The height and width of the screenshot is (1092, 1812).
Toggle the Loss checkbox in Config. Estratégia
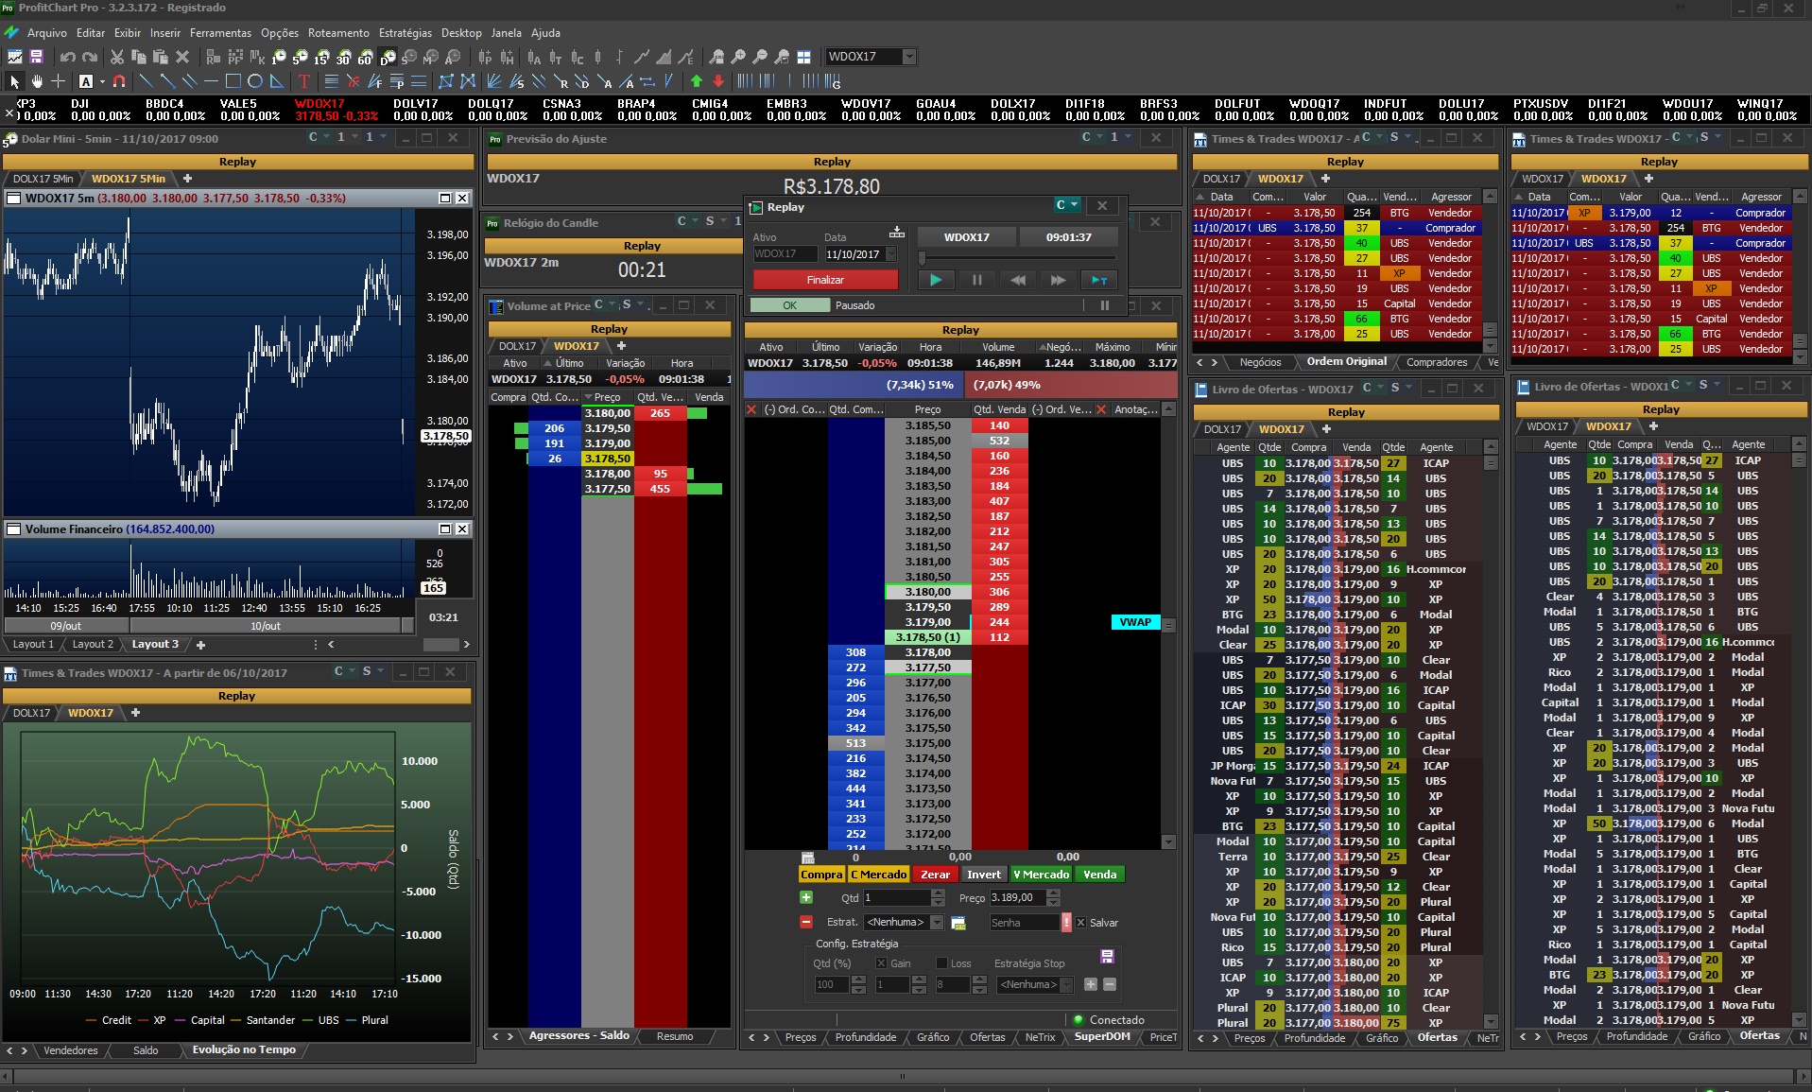pos(941,963)
